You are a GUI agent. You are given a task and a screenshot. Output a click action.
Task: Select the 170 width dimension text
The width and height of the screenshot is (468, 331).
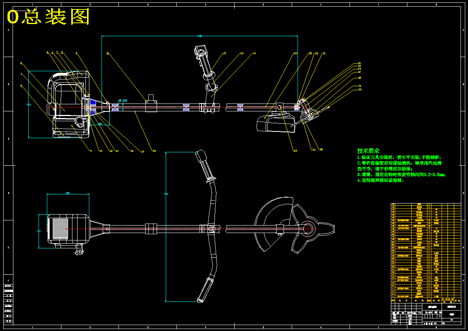click(39, 231)
